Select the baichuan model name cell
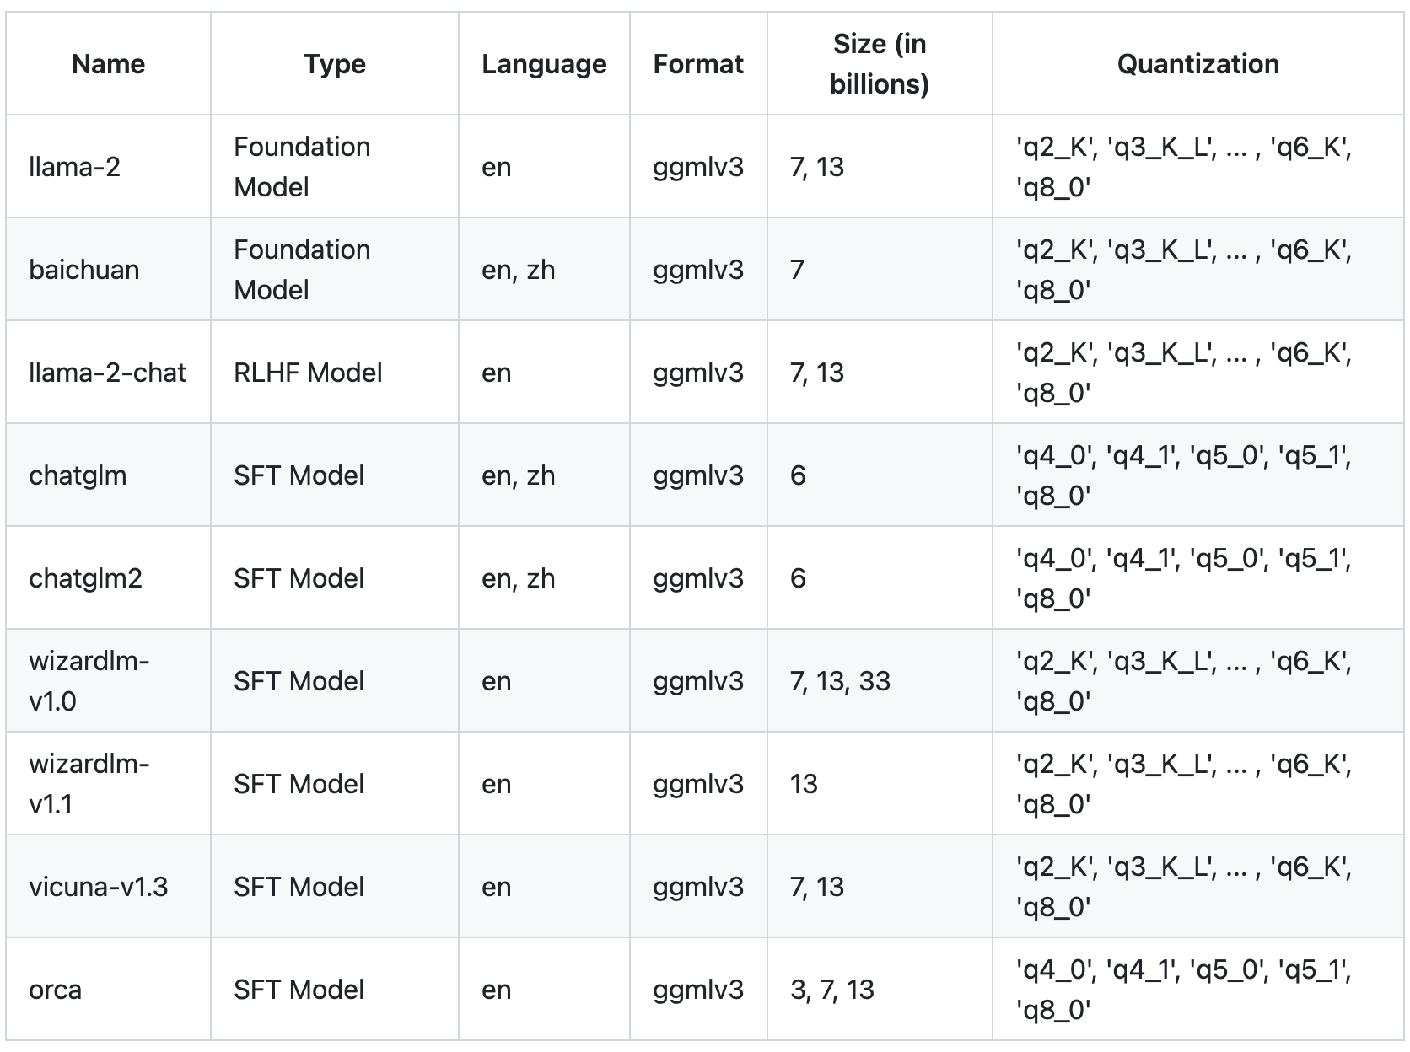 [84, 270]
